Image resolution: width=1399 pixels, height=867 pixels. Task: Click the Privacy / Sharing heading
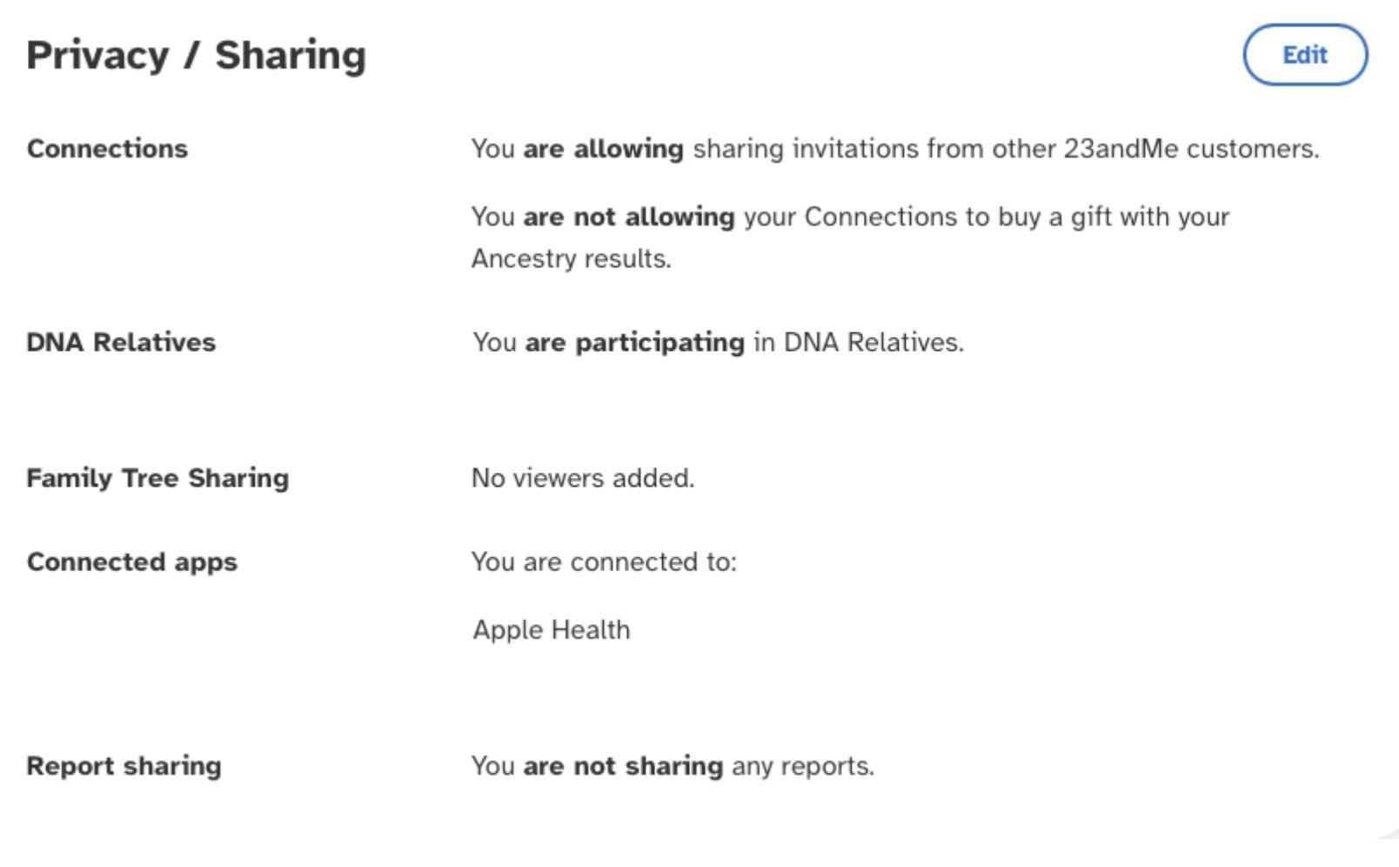click(196, 55)
